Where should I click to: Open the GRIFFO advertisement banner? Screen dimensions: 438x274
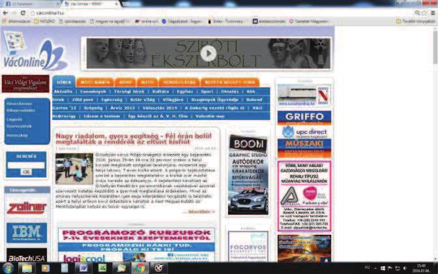[304, 117]
